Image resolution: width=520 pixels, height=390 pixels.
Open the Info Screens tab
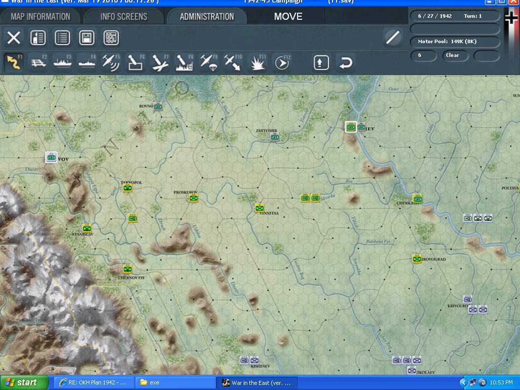pyautogui.click(x=123, y=16)
